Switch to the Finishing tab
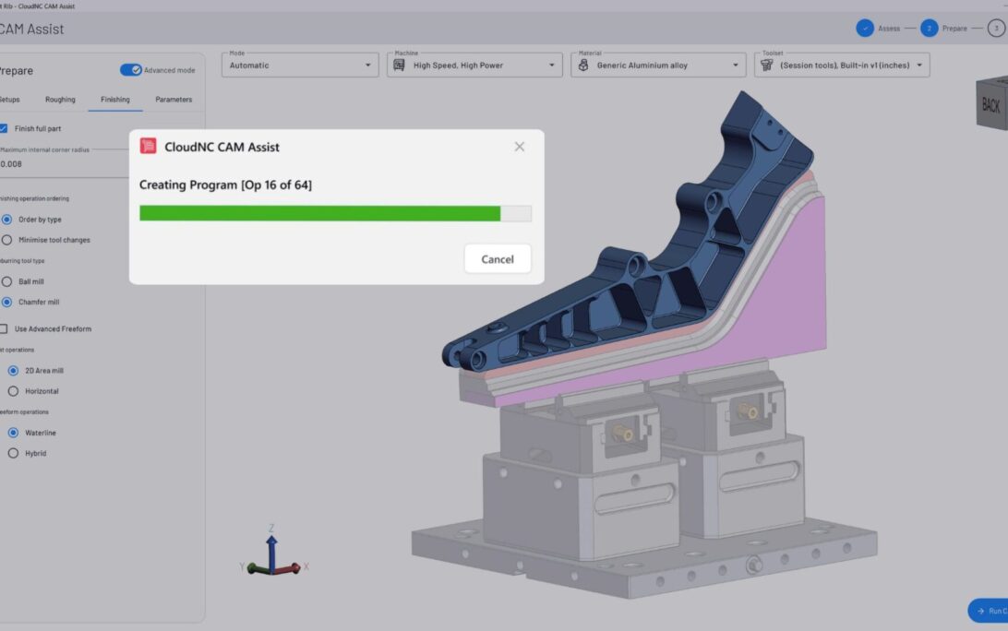This screenshot has height=631, width=1008. [x=115, y=100]
